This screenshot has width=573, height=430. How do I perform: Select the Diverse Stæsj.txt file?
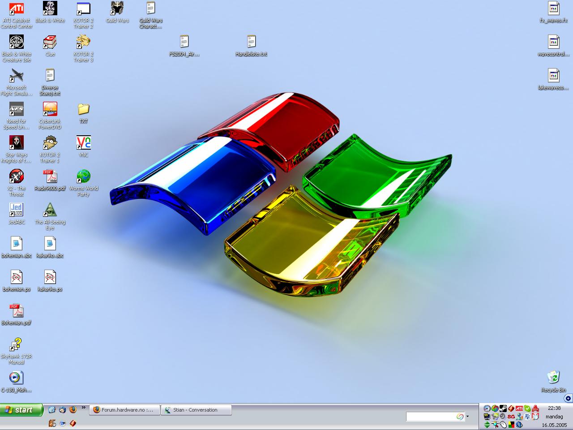tap(50, 82)
